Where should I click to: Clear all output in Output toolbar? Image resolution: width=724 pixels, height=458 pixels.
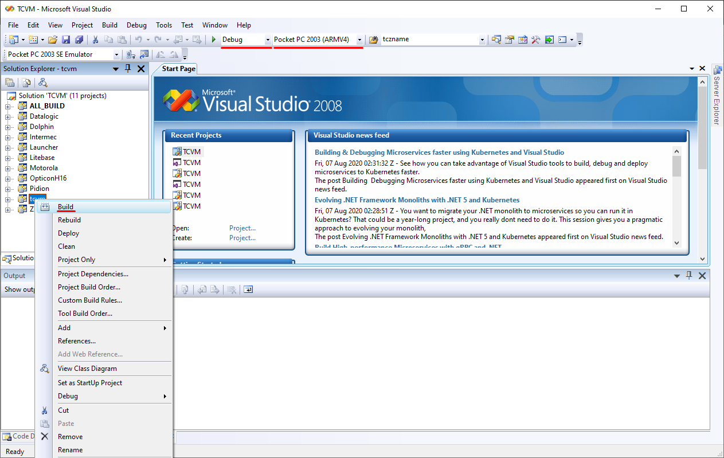231,289
